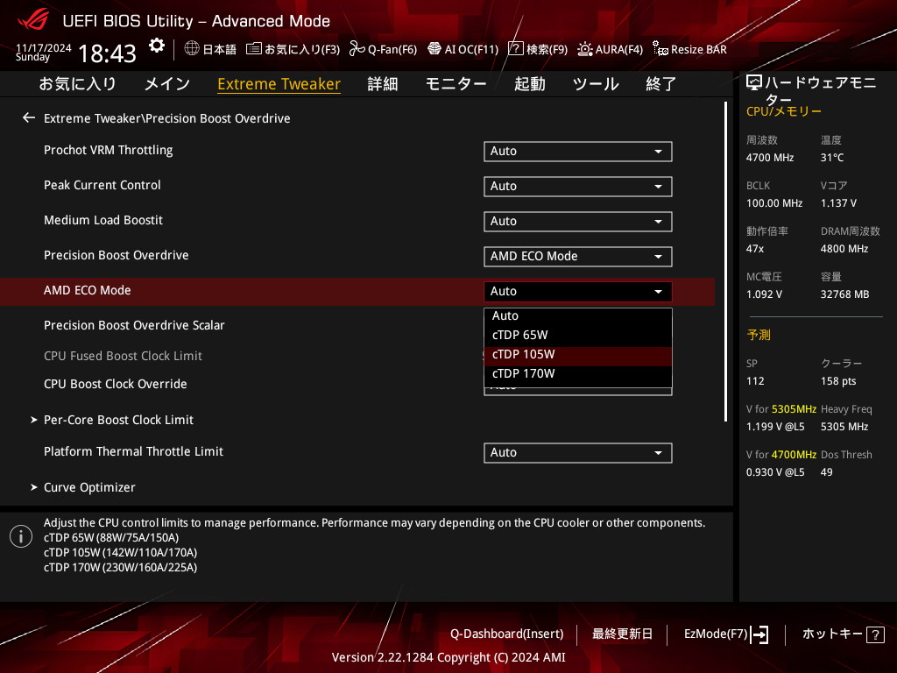The width and height of the screenshot is (897, 673).
Task: Click 最終更新日 button
Action: click(x=622, y=634)
